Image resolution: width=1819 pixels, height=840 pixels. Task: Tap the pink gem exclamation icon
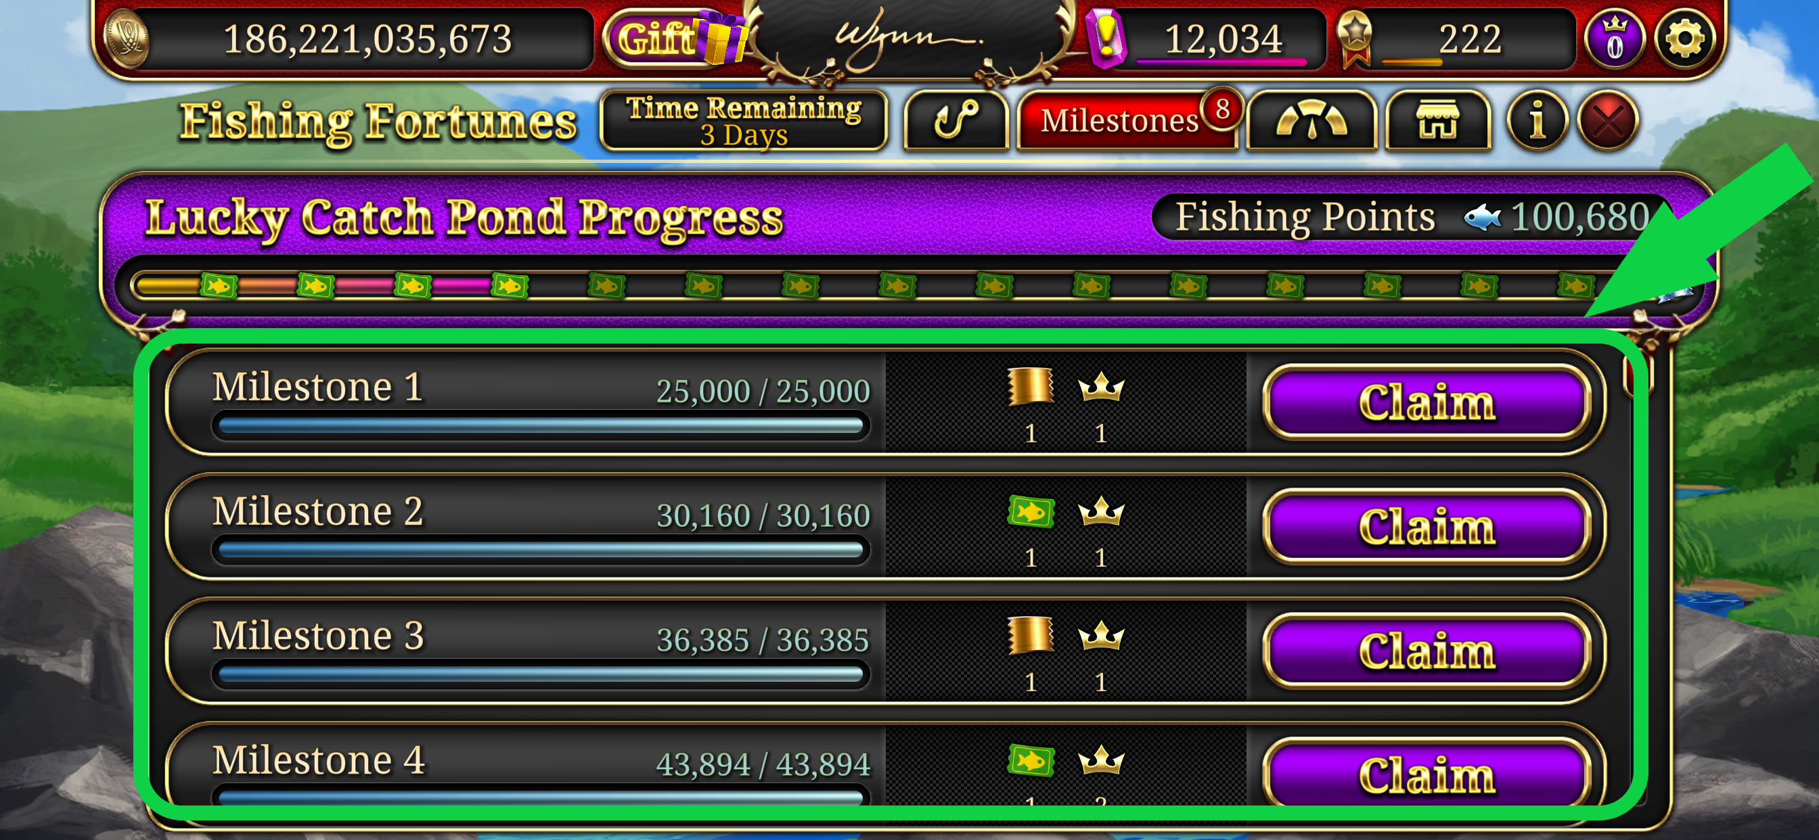point(1106,38)
